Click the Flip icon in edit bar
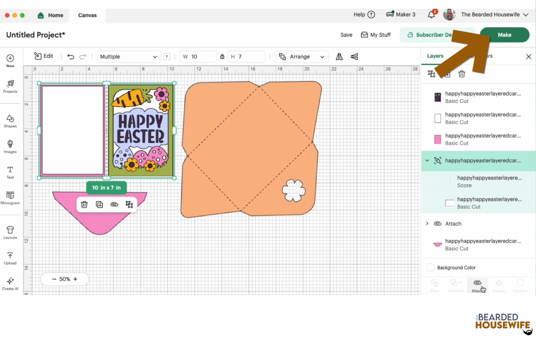Screen dimensions: 536x341 click(x=339, y=57)
